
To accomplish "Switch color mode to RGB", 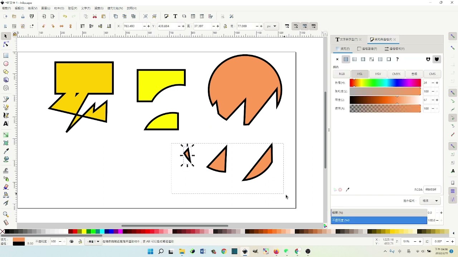I will [x=342, y=74].
